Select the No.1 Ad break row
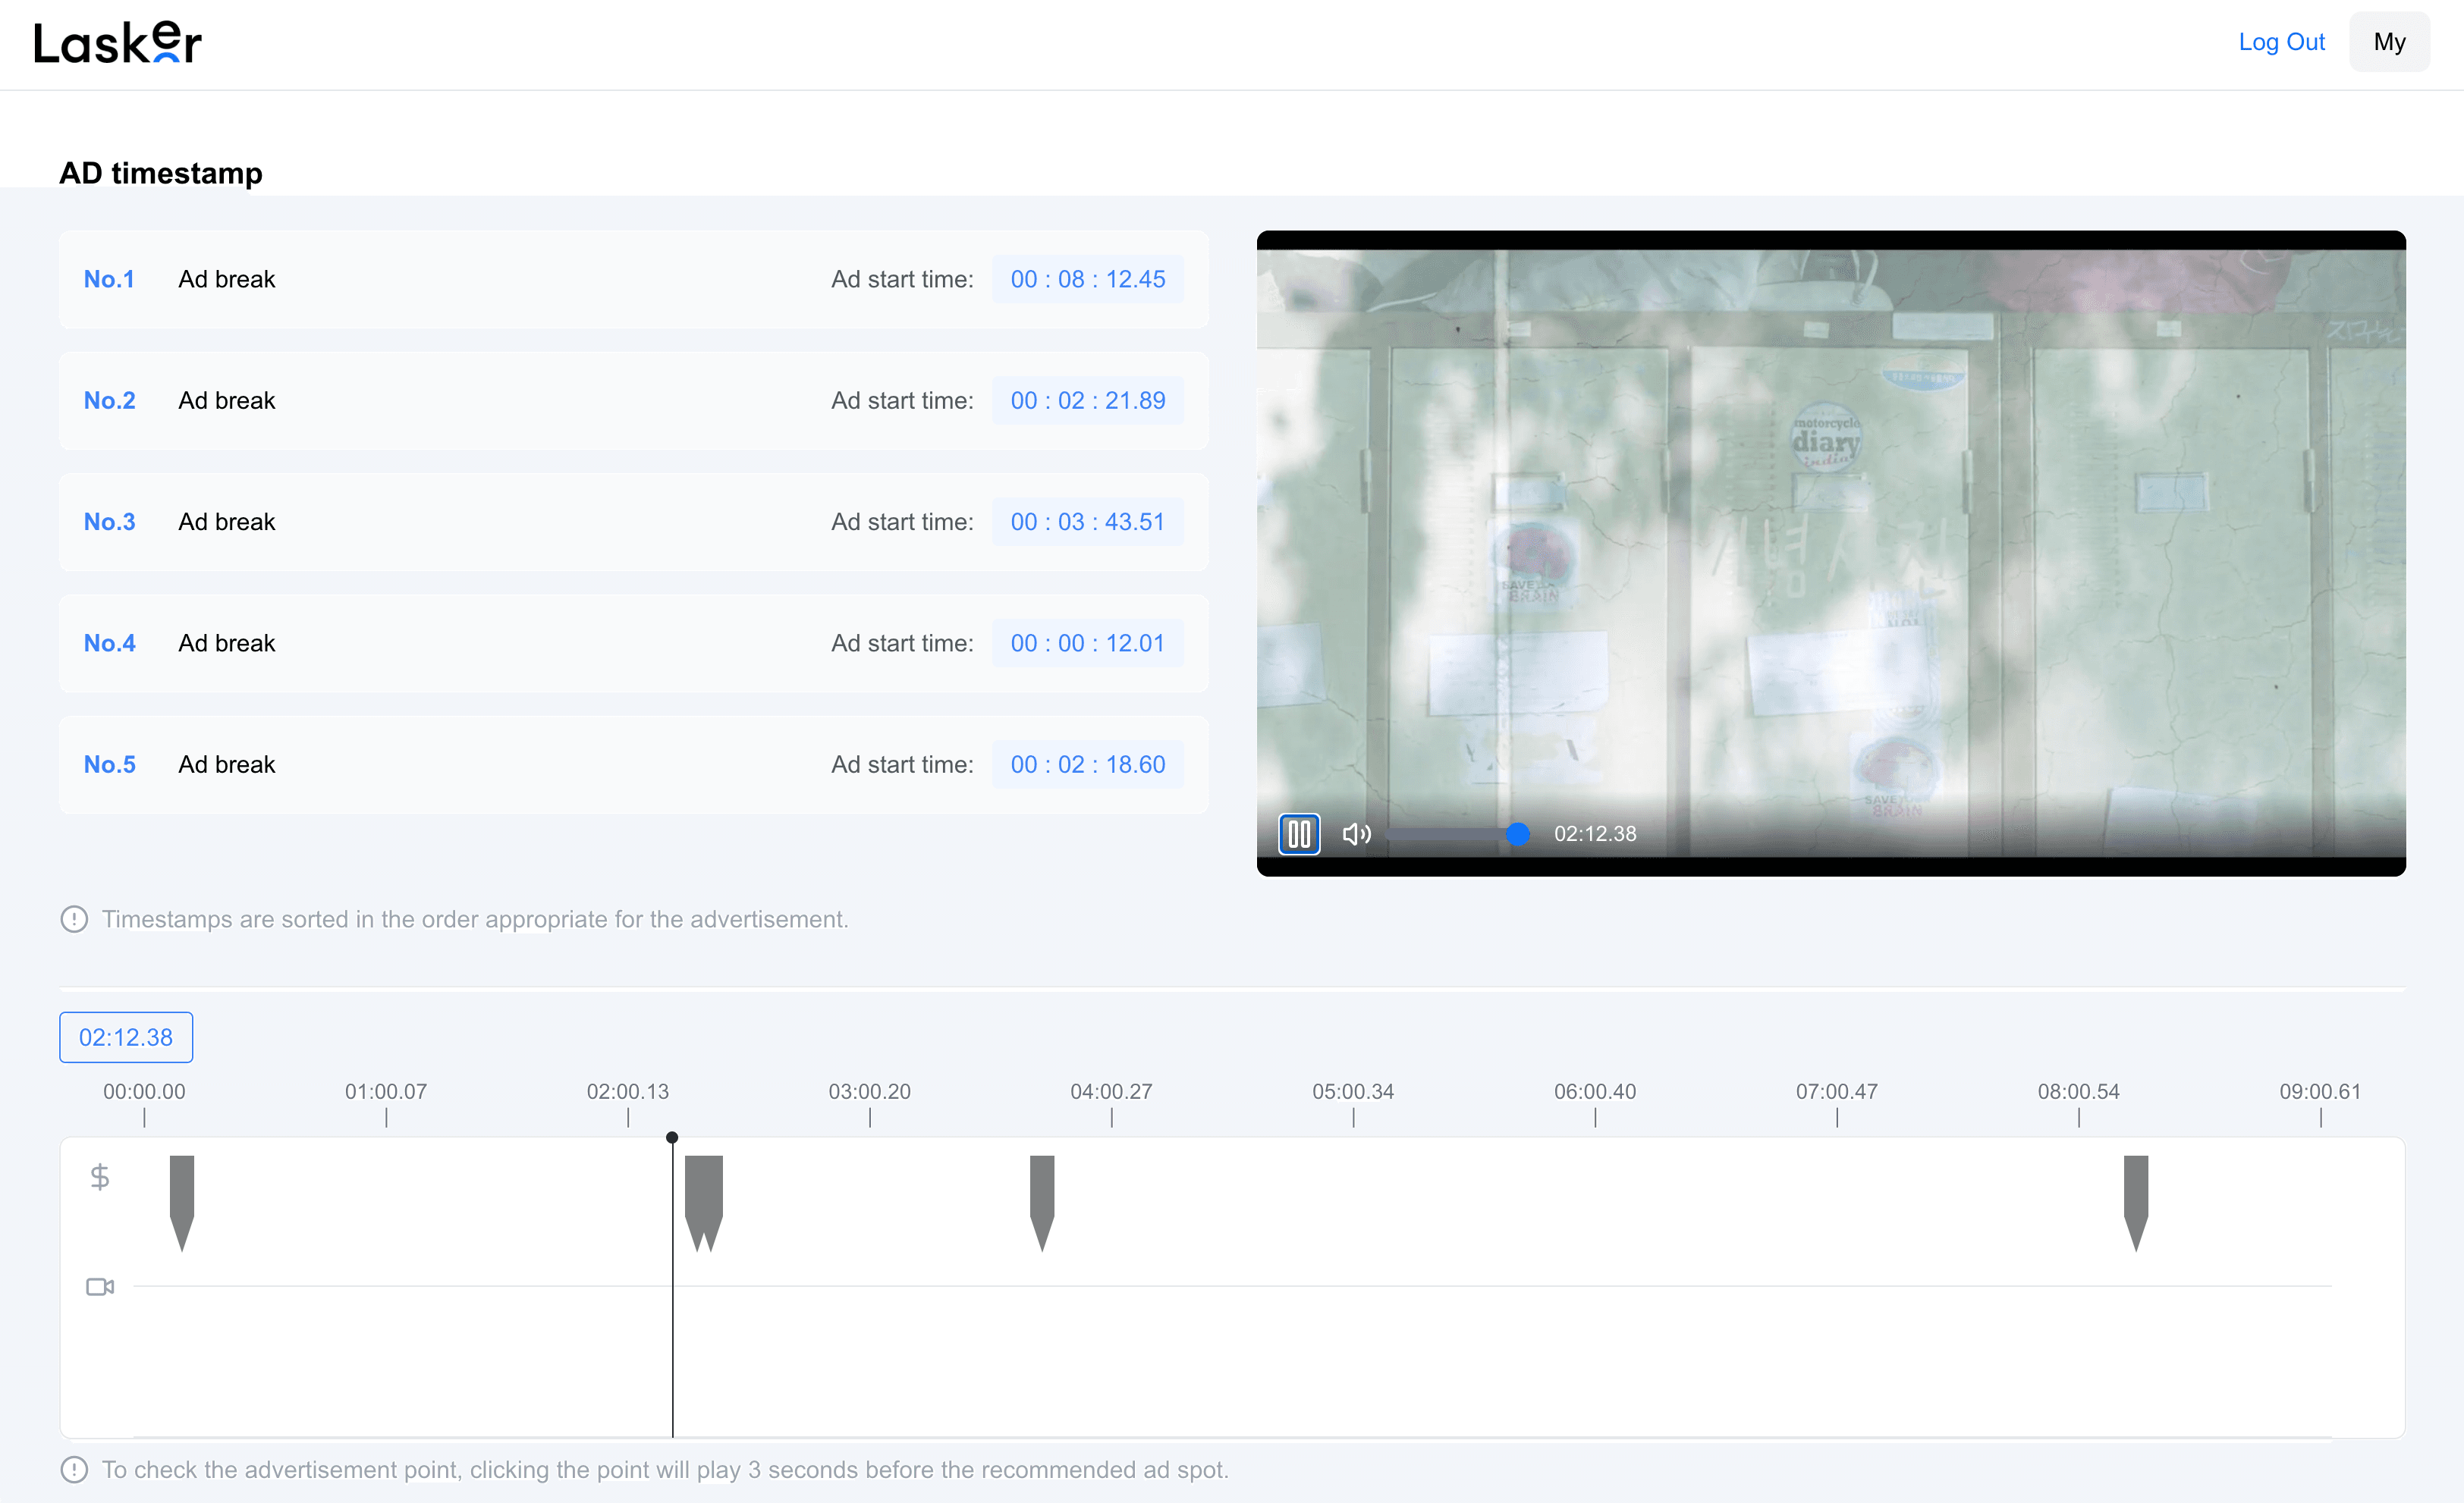 pos(634,280)
